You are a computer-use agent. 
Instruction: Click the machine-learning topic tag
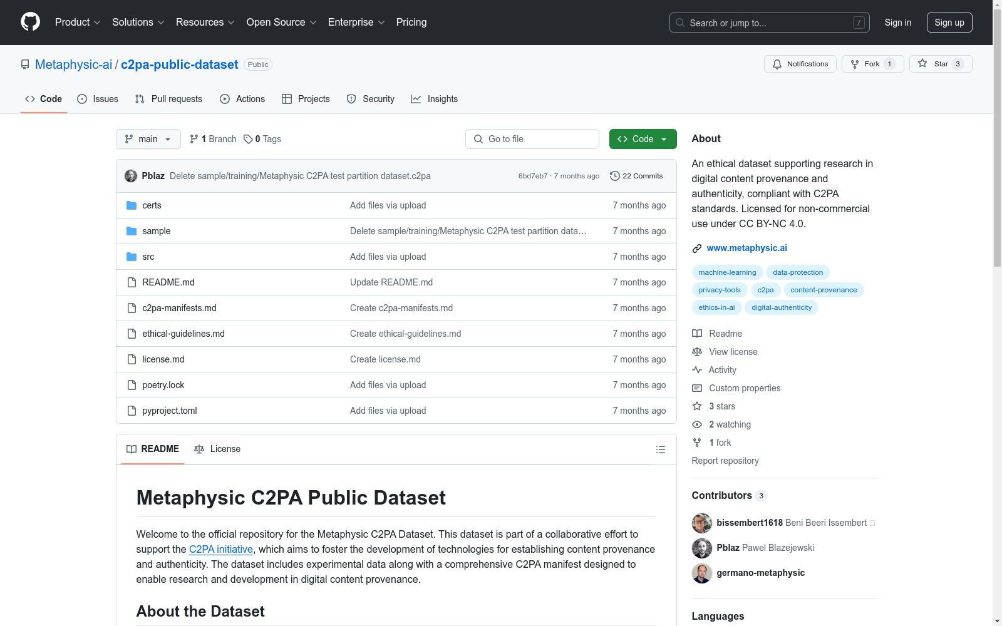coord(727,272)
